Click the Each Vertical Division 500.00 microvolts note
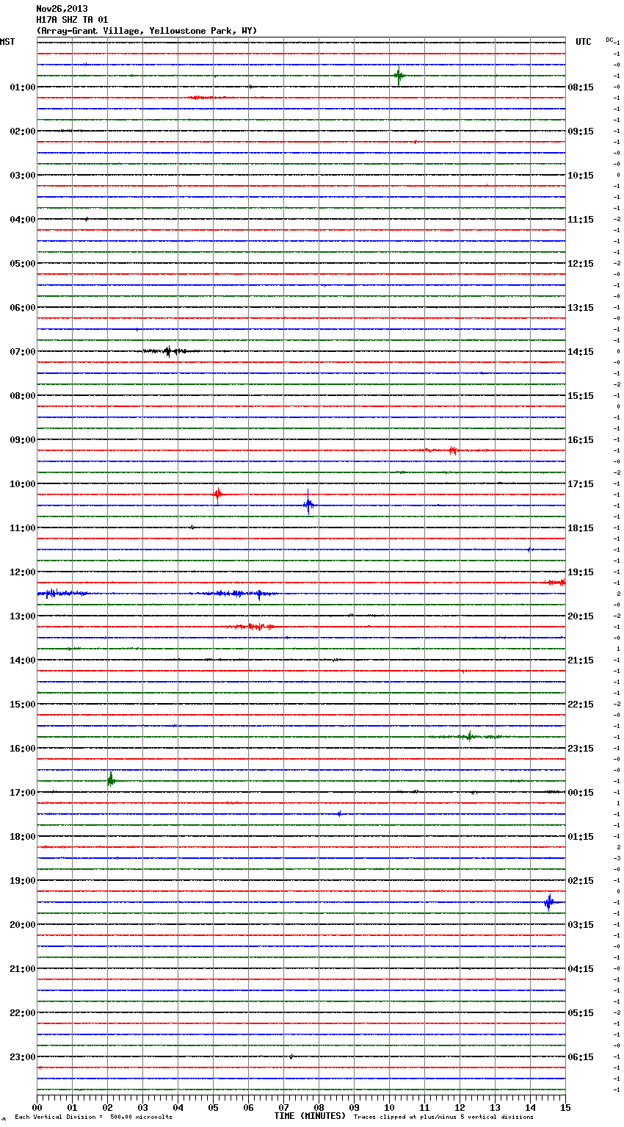 click(93, 1117)
